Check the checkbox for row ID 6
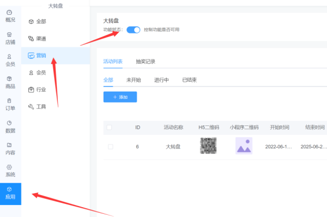 (111, 147)
